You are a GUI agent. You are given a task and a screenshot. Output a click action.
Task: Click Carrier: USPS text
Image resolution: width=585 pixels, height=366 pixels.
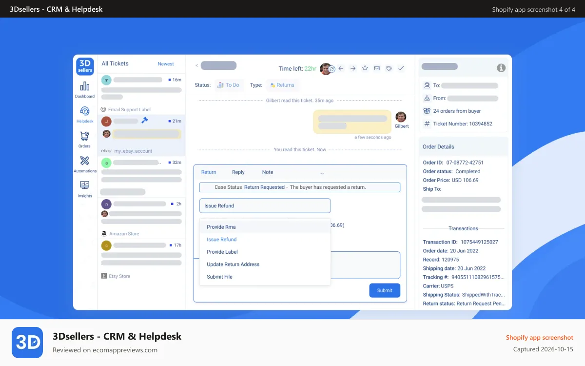click(438, 286)
